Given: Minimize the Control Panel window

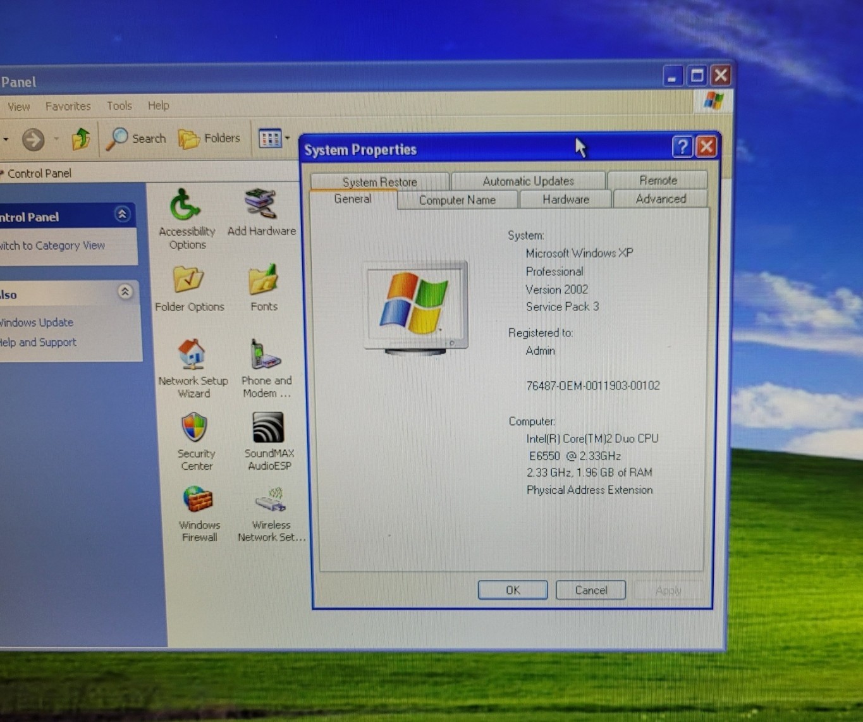Looking at the screenshot, I should 672,76.
